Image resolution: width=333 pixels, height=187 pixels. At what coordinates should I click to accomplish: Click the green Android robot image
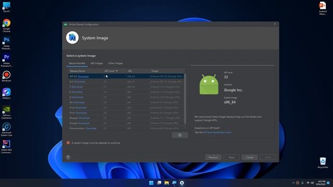pyautogui.click(x=209, y=84)
